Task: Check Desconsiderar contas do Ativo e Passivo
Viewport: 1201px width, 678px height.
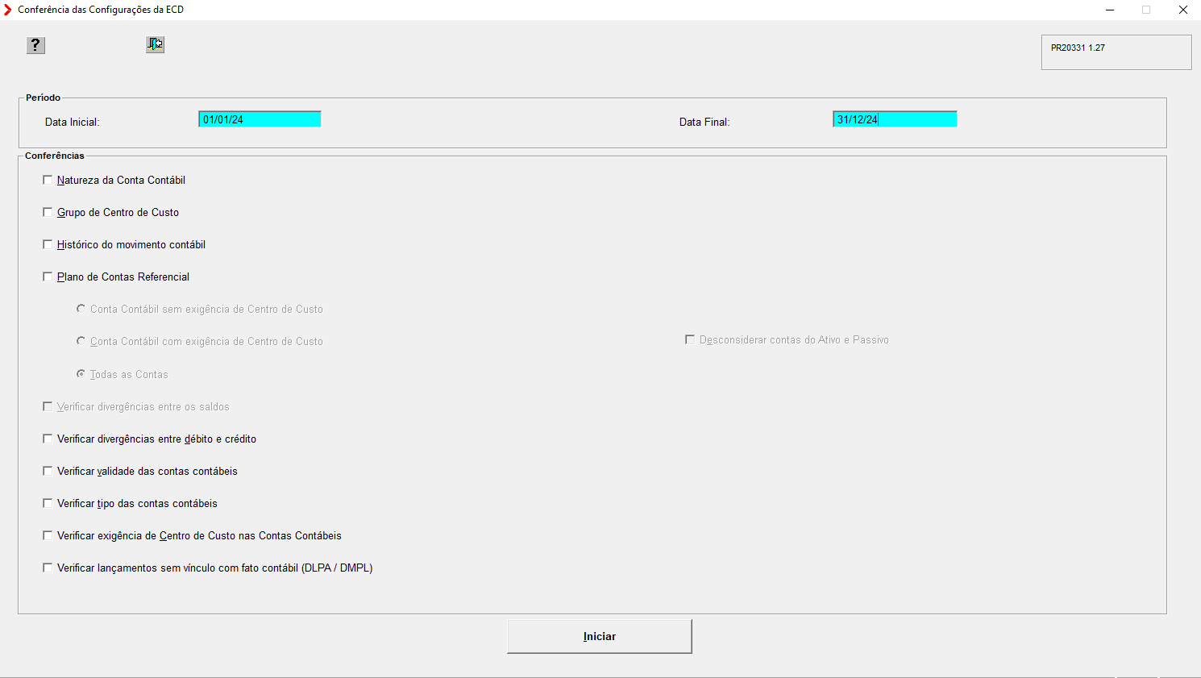Action: click(x=690, y=339)
